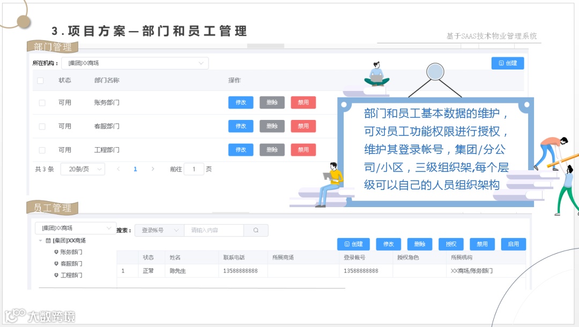
Task: Check the box for 客服部门 row
Action: pyautogui.click(x=42, y=126)
